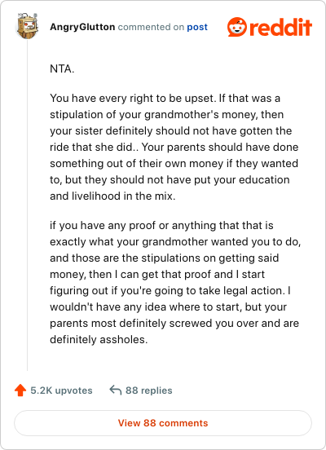Screen dimensions: 326x450
Task: Open the Reddit Snoo logo icon
Action: (x=236, y=27)
